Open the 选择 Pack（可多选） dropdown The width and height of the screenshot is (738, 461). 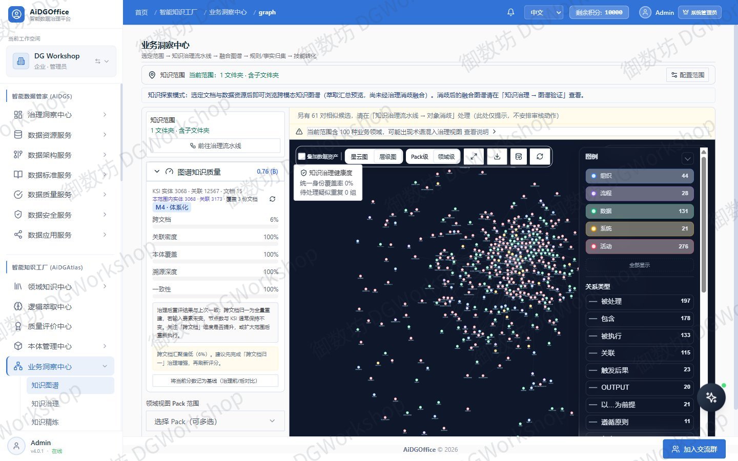tap(215, 421)
